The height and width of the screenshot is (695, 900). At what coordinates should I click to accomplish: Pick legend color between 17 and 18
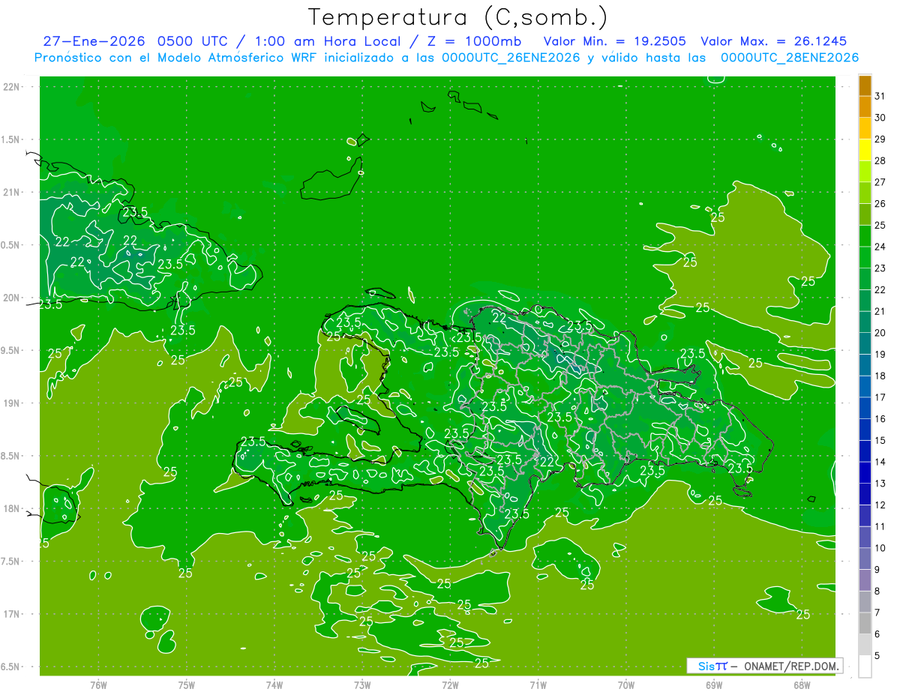865,386
